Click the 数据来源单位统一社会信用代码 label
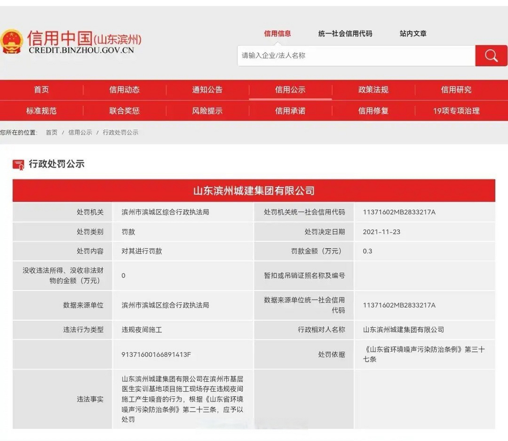Viewport: 508px width, 441px height. tap(304, 305)
